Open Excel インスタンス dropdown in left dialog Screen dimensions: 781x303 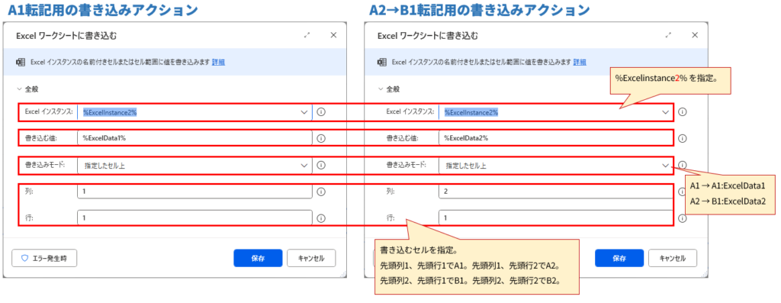point(304,112)
